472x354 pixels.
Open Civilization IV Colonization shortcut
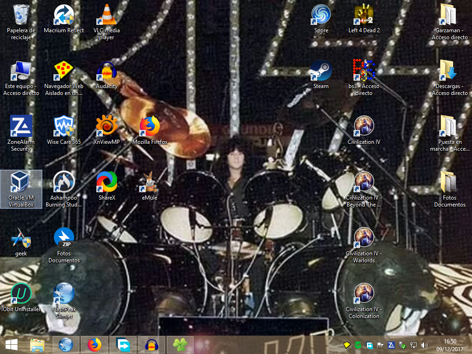pyautogui.click(x=364, y=301)
